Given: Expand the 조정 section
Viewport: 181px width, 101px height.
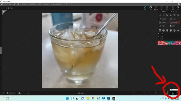Looking at the screenshot, I should [161, 33].
